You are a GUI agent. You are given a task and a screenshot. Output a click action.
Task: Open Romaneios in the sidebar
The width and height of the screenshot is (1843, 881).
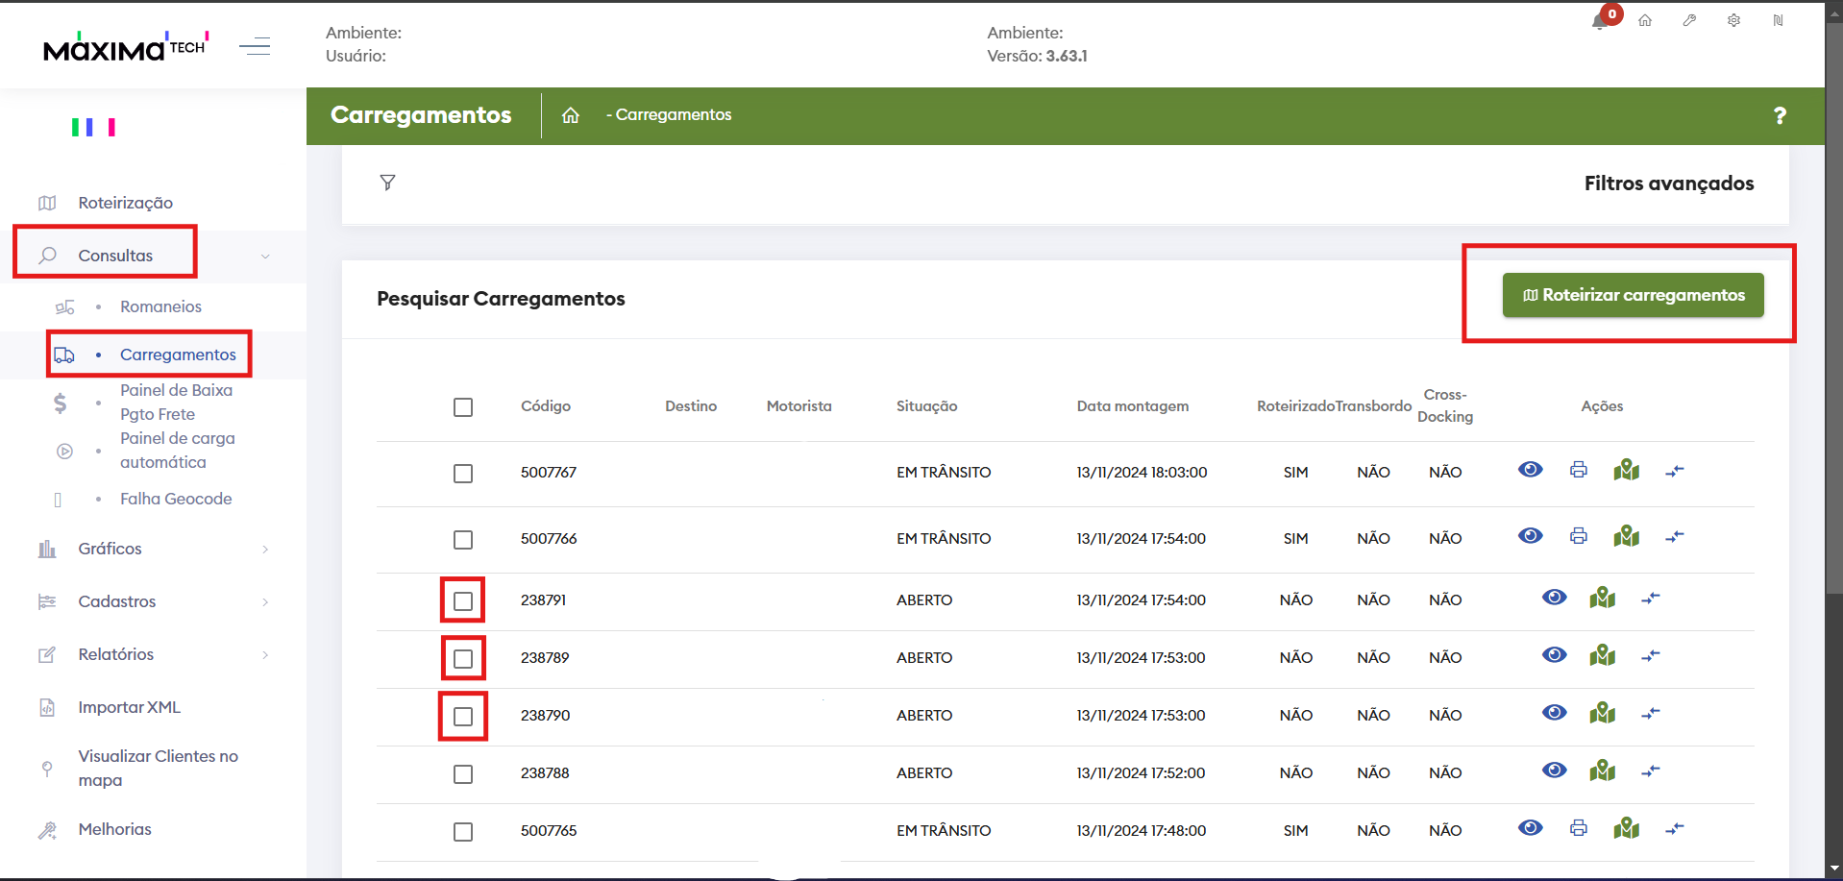click(160, 306)
